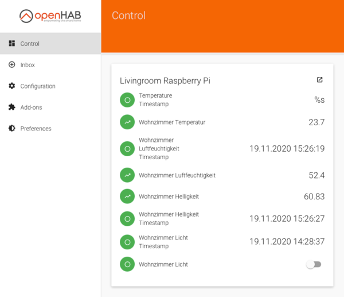Screen dimensions: 344x297
Task: Open the Control menu item
Action: (x=30, y=44)
